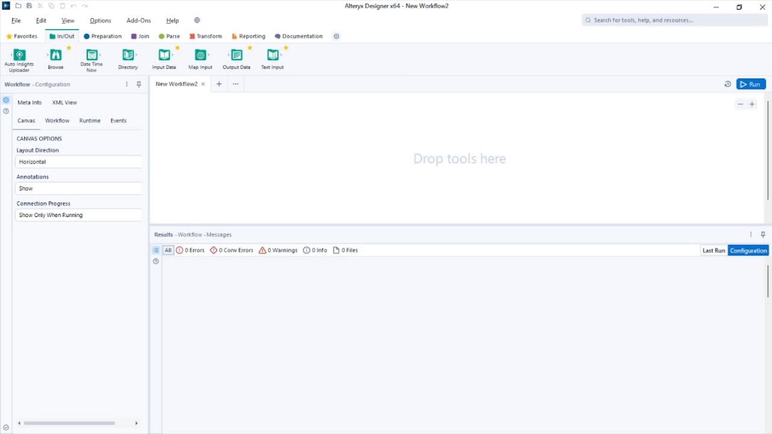Screen dimensions: 772x434
Task: Click the cut icon in title bar
Action: tap(40, 6)
